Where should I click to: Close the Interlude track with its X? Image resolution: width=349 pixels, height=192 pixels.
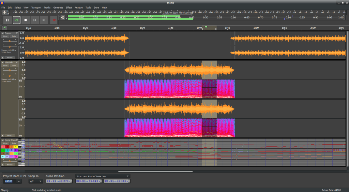pos(3,62)
